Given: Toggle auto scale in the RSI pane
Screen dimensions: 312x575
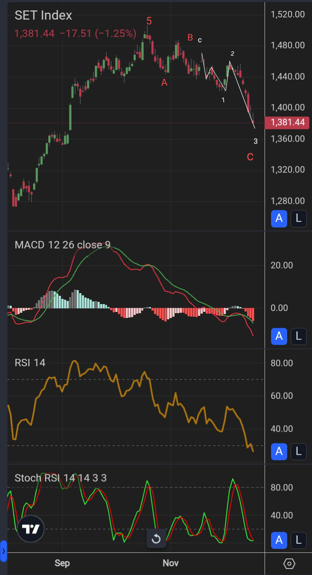Looking at the screenshot, I should pyautogui.click(x=279, y=451).
